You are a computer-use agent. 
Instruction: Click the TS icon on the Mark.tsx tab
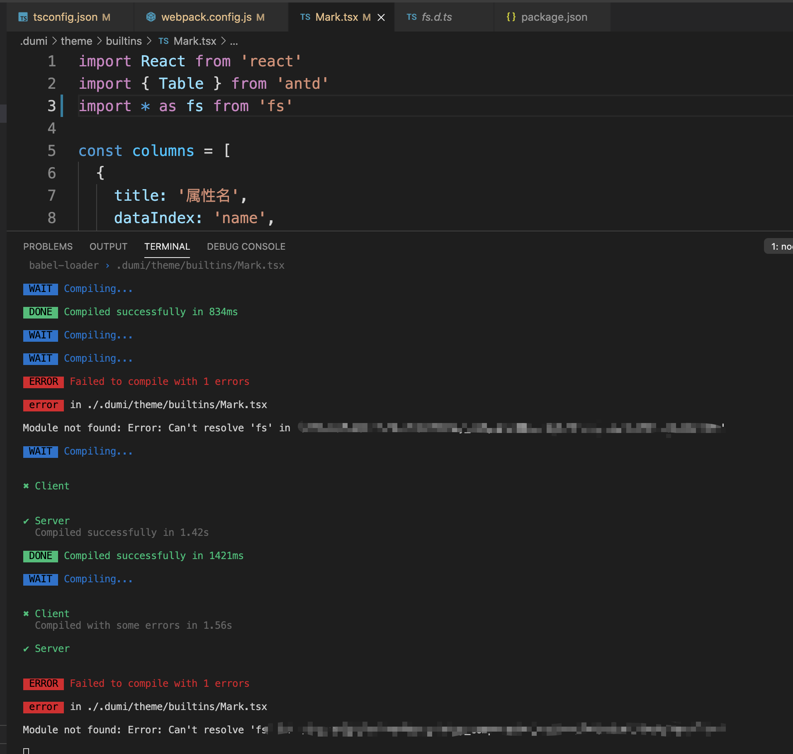tap(305, 17)
